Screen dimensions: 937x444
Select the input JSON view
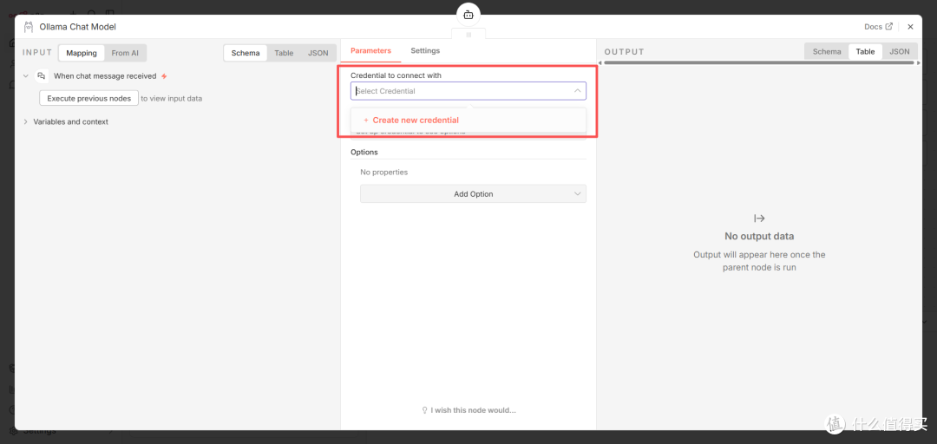click(318, 53)
